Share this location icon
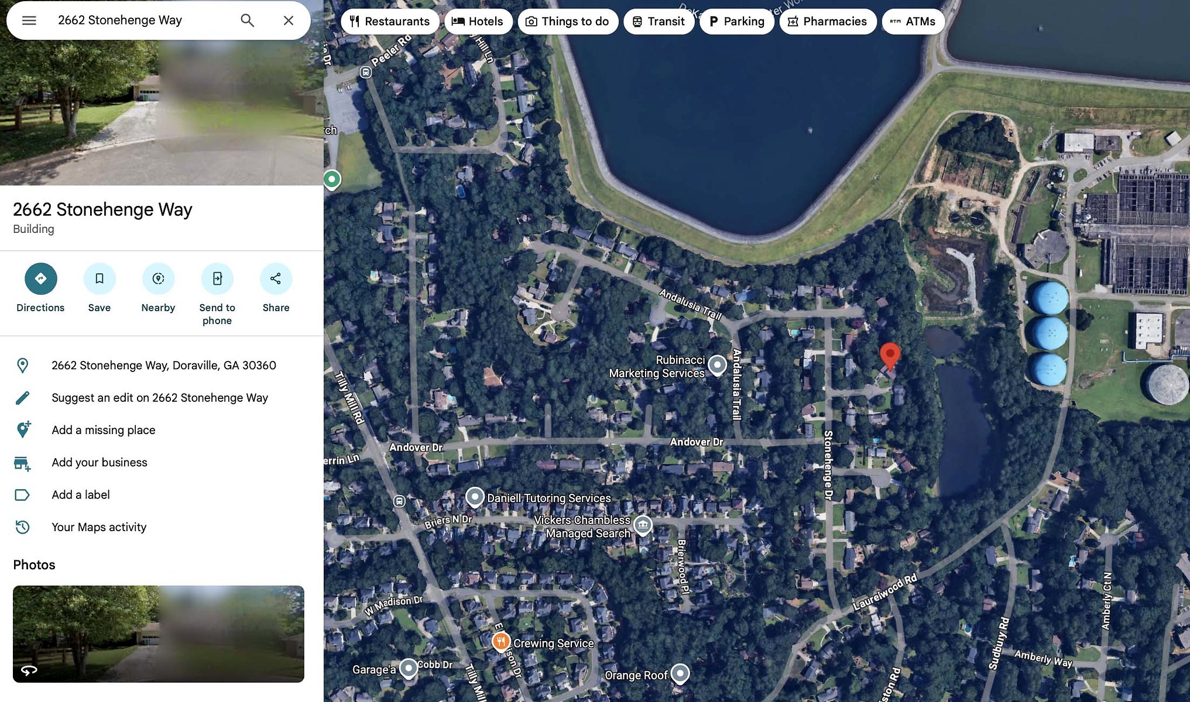This screenshot has height=702, width=1190. pyautogui.click(x=276, y=278)
